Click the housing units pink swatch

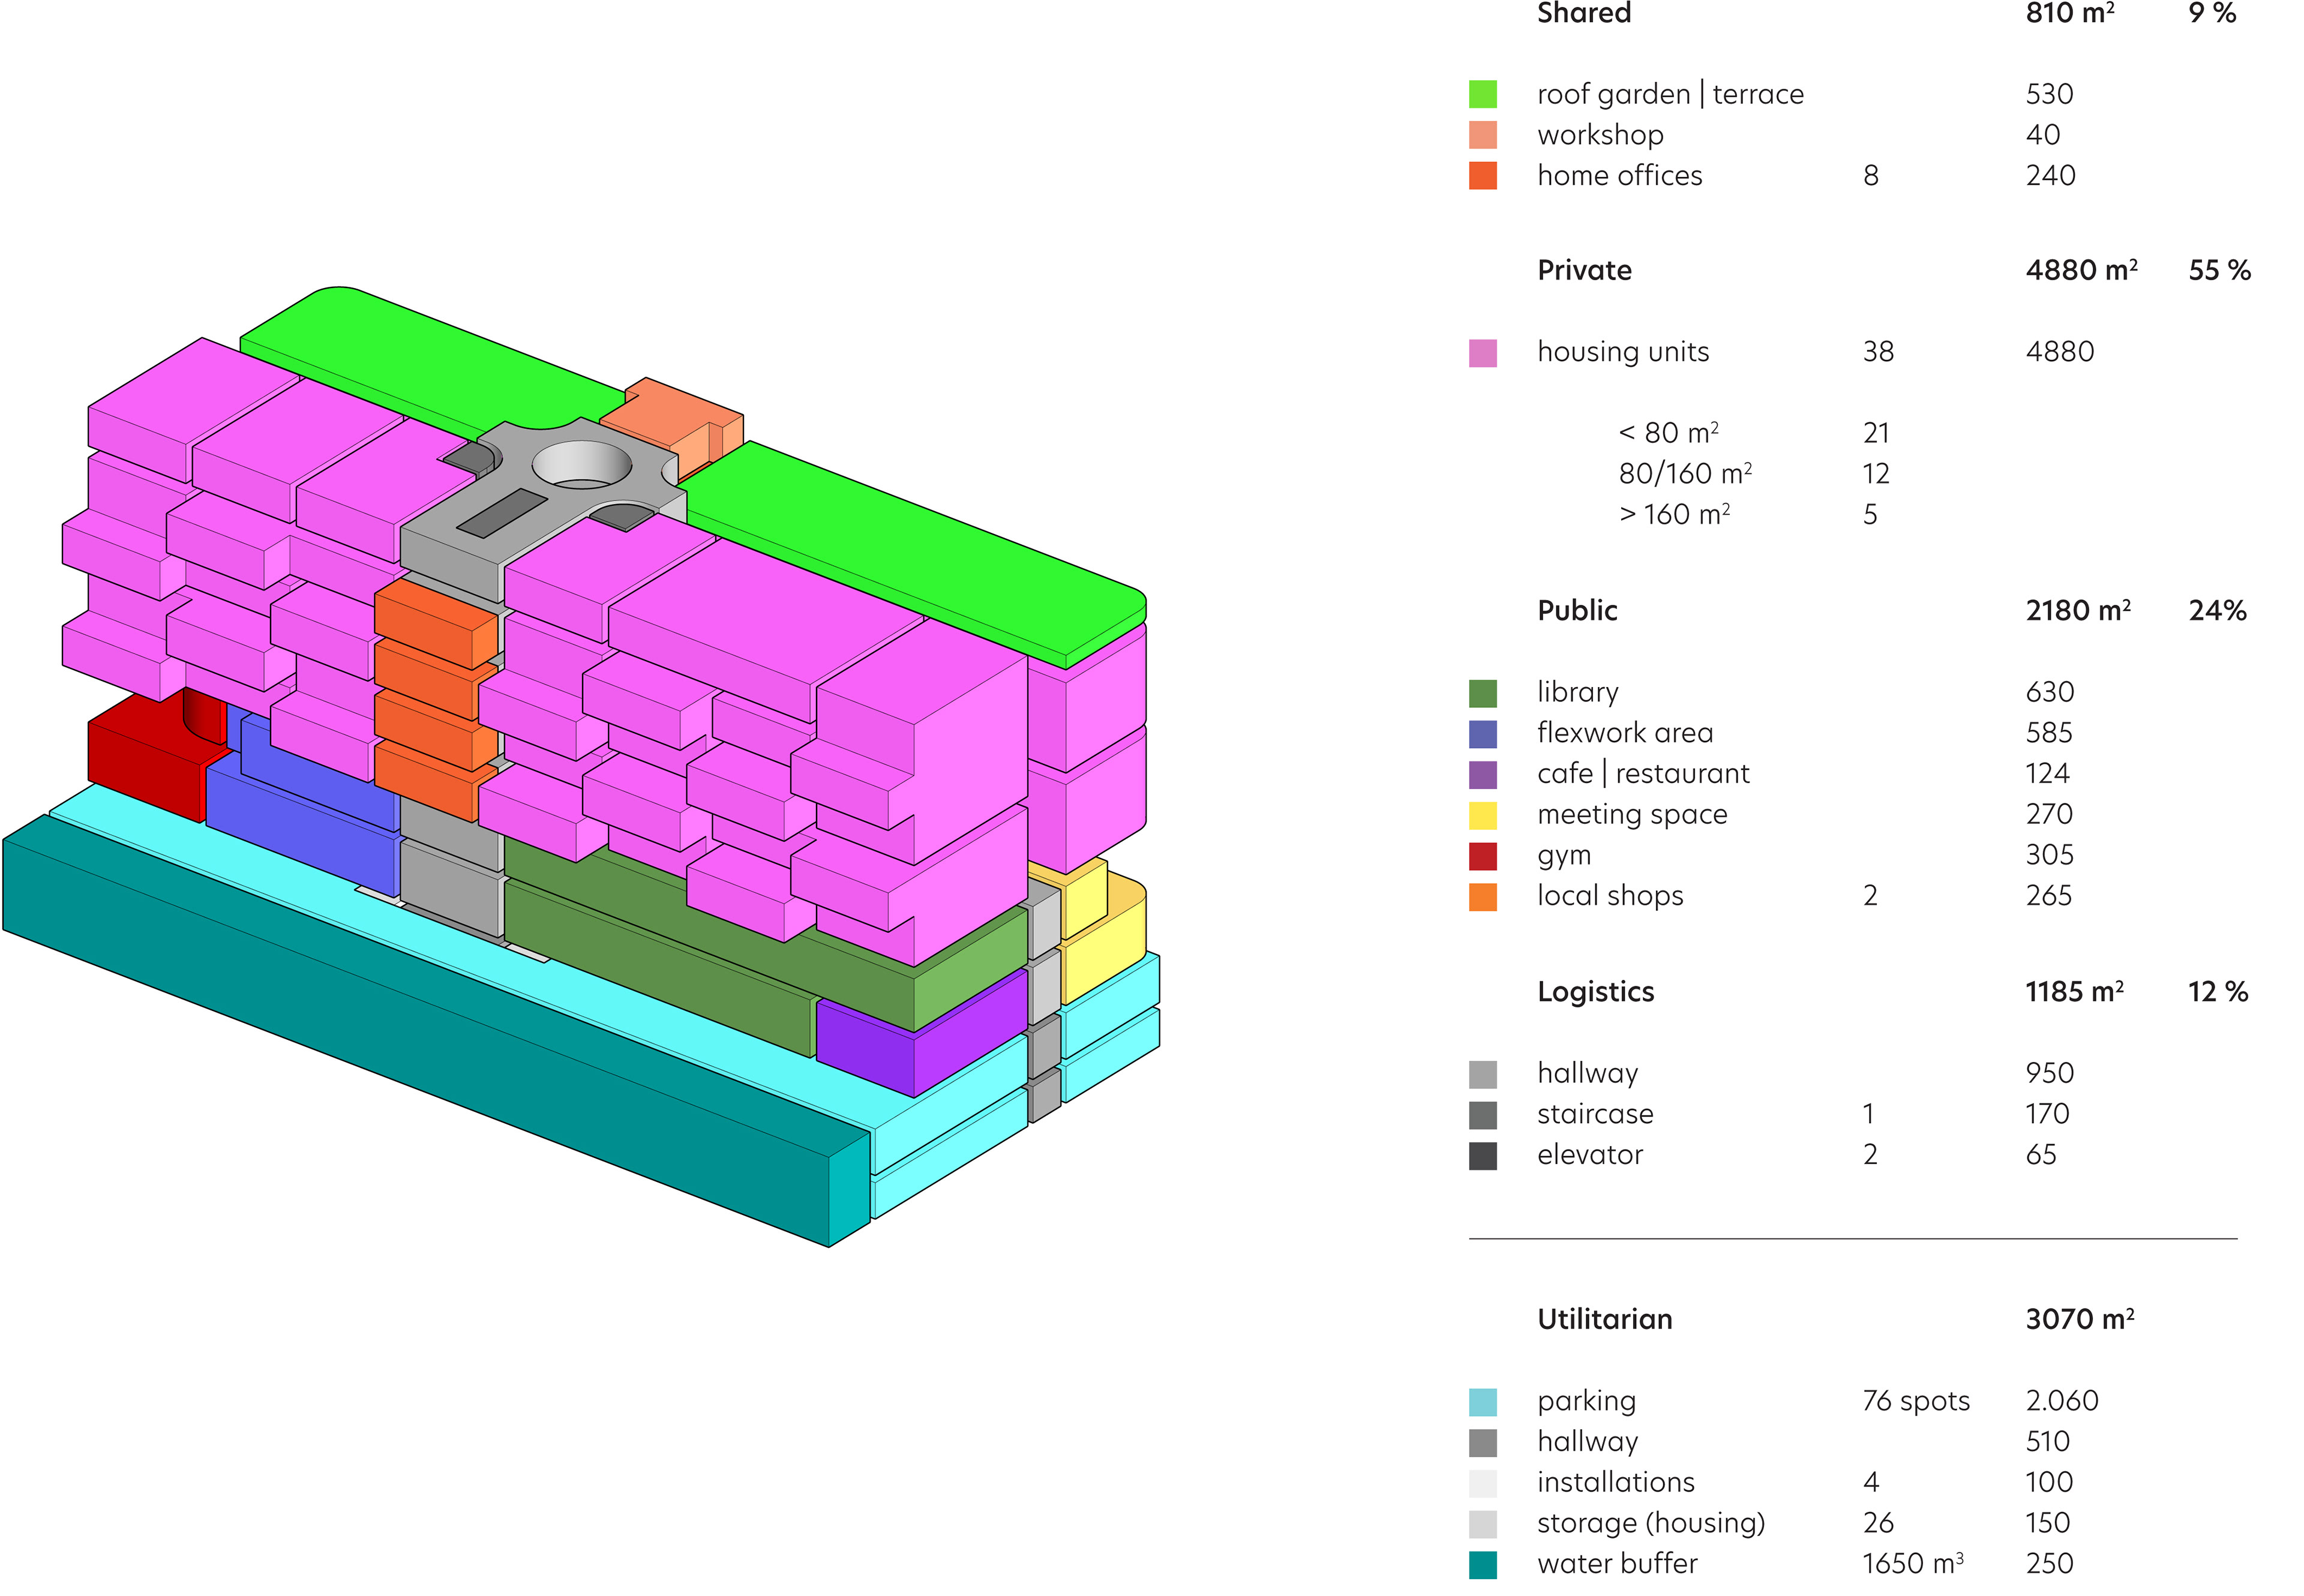(x=1482, y=352)
